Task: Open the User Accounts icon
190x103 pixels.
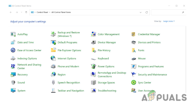Action: 134,91
